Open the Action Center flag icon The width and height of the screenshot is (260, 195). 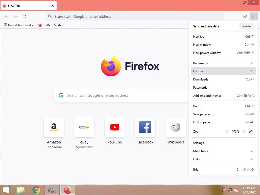coord(224,190)
